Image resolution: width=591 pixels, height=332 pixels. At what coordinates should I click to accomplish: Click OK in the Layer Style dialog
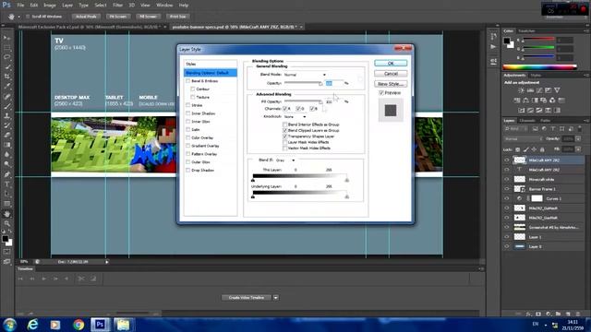click(391, 64)
